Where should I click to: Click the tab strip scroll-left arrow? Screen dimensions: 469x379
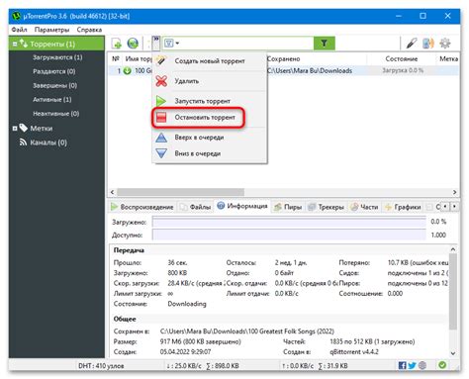coord(445,206)
